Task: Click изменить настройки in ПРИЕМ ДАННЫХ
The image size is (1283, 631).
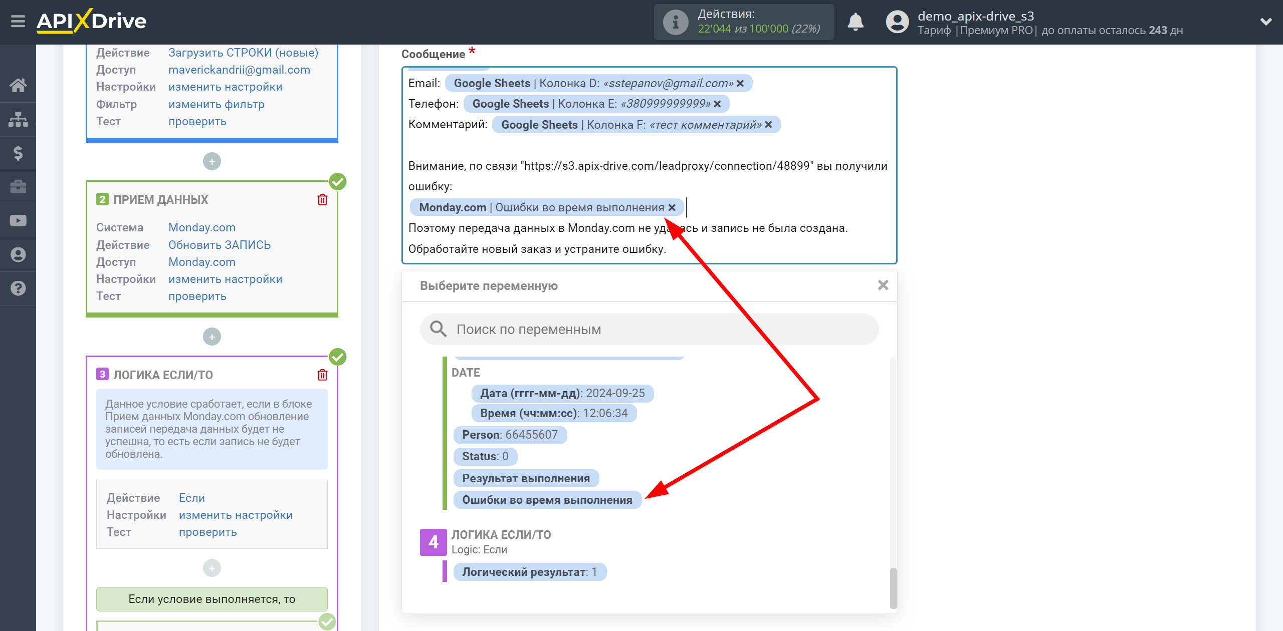Action: point(225,279)
